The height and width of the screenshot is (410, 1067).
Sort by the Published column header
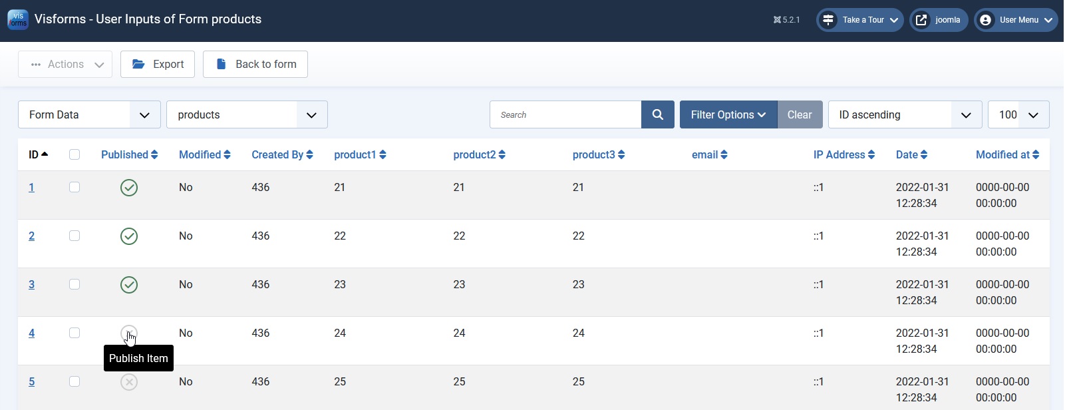point(129,154)
